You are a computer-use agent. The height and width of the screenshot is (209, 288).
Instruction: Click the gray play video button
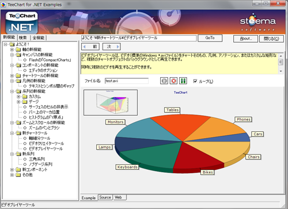tap(164, 81)
